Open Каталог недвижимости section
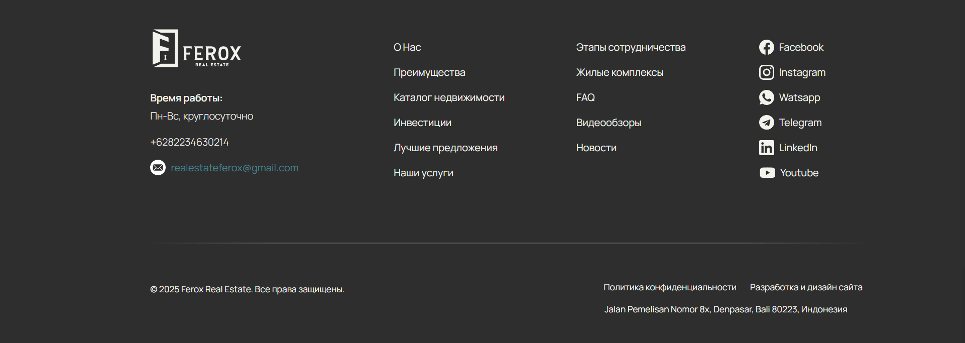Viewport: 965px width, 343px height. (449, 97)
